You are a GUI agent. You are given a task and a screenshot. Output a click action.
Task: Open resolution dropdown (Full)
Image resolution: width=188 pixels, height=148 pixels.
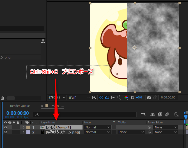[x=79, y=98]
